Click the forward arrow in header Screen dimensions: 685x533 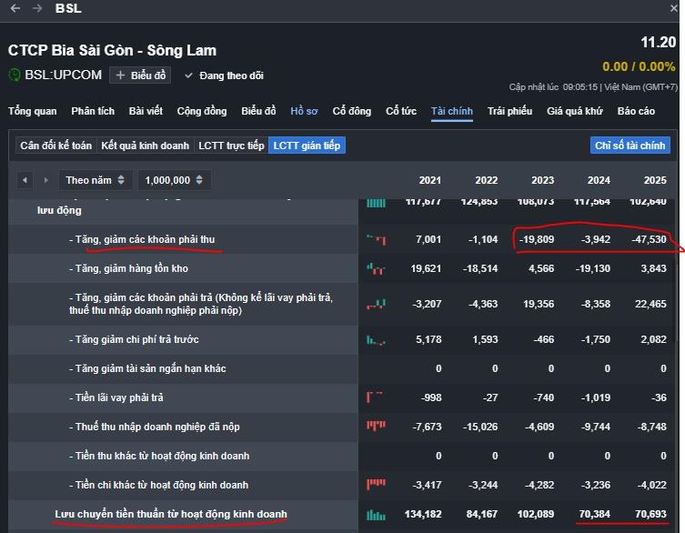pos(37,8)
